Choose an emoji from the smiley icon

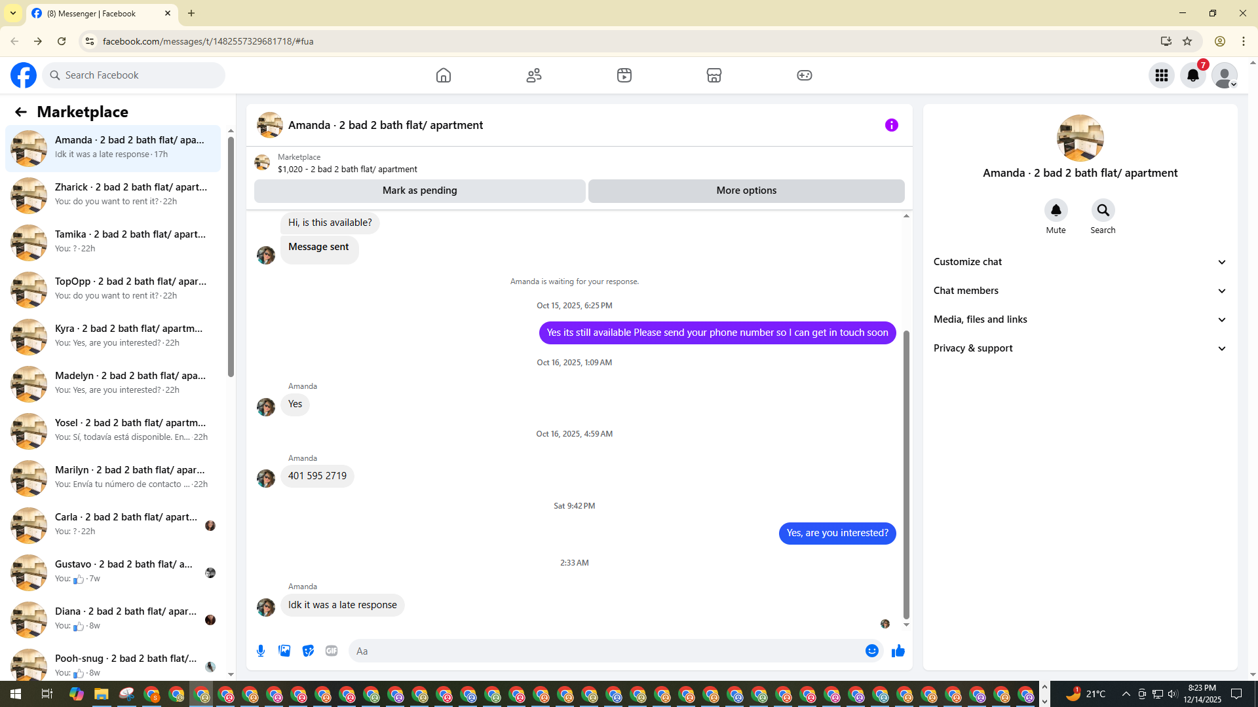click(871, 651)
